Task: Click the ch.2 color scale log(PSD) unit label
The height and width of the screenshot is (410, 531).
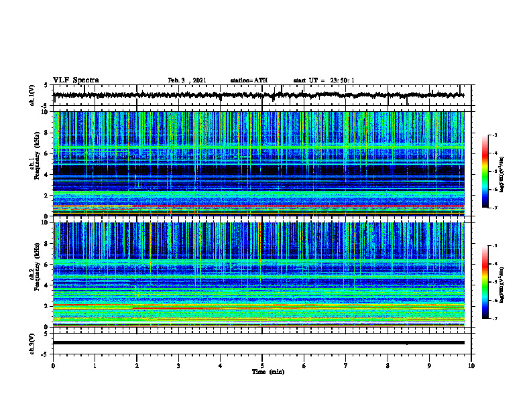Action: click(x=502, y=285)
